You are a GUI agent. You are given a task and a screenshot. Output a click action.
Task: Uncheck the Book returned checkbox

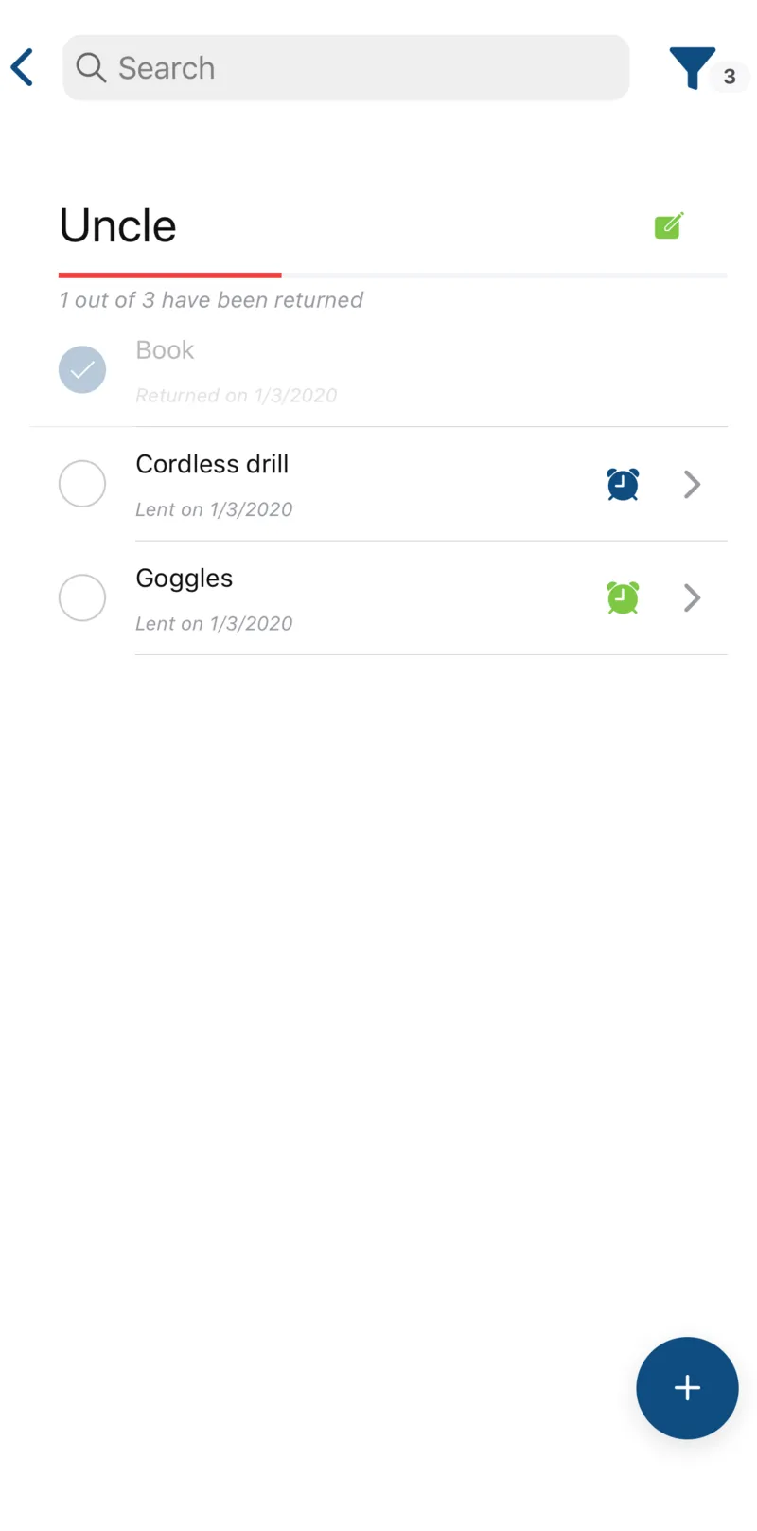[82, 370]
